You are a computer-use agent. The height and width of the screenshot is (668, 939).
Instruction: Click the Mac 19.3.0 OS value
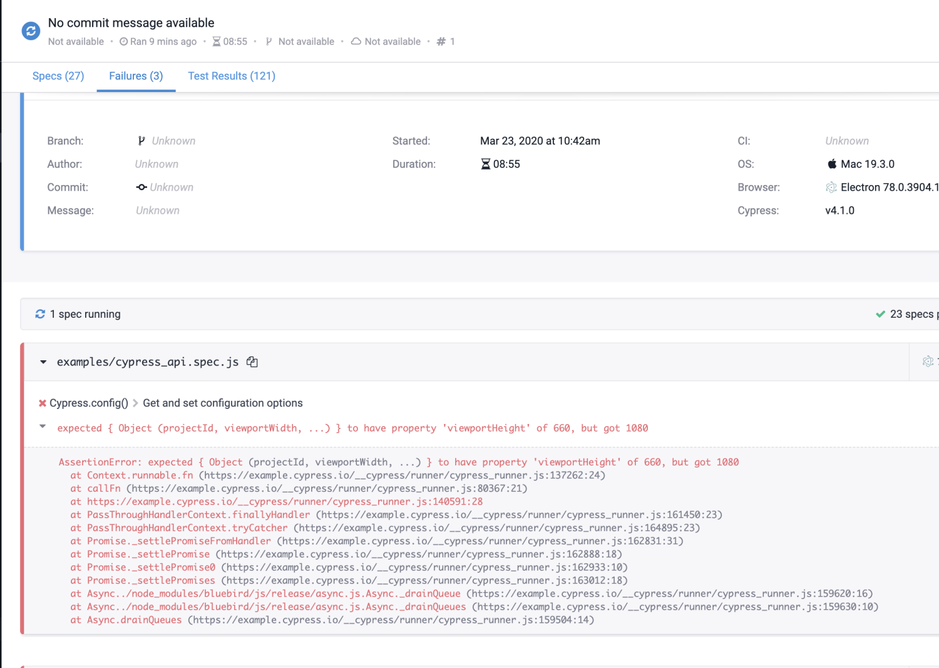coord(868,164)
